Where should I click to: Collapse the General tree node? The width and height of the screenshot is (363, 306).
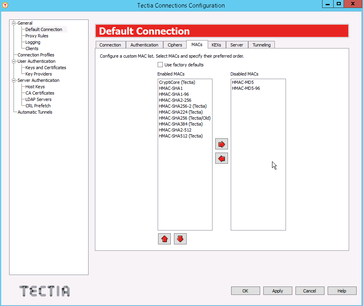tap(14, 23)
